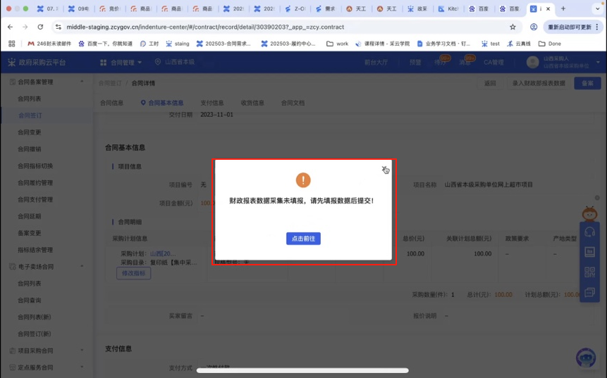
Task: Select 合同变更 in the left sidebar
Action: pos(30,132)
